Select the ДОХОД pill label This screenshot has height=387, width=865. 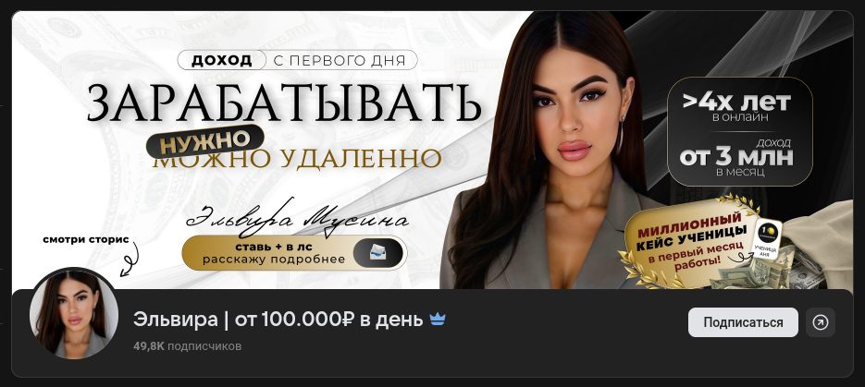[222, 60]
